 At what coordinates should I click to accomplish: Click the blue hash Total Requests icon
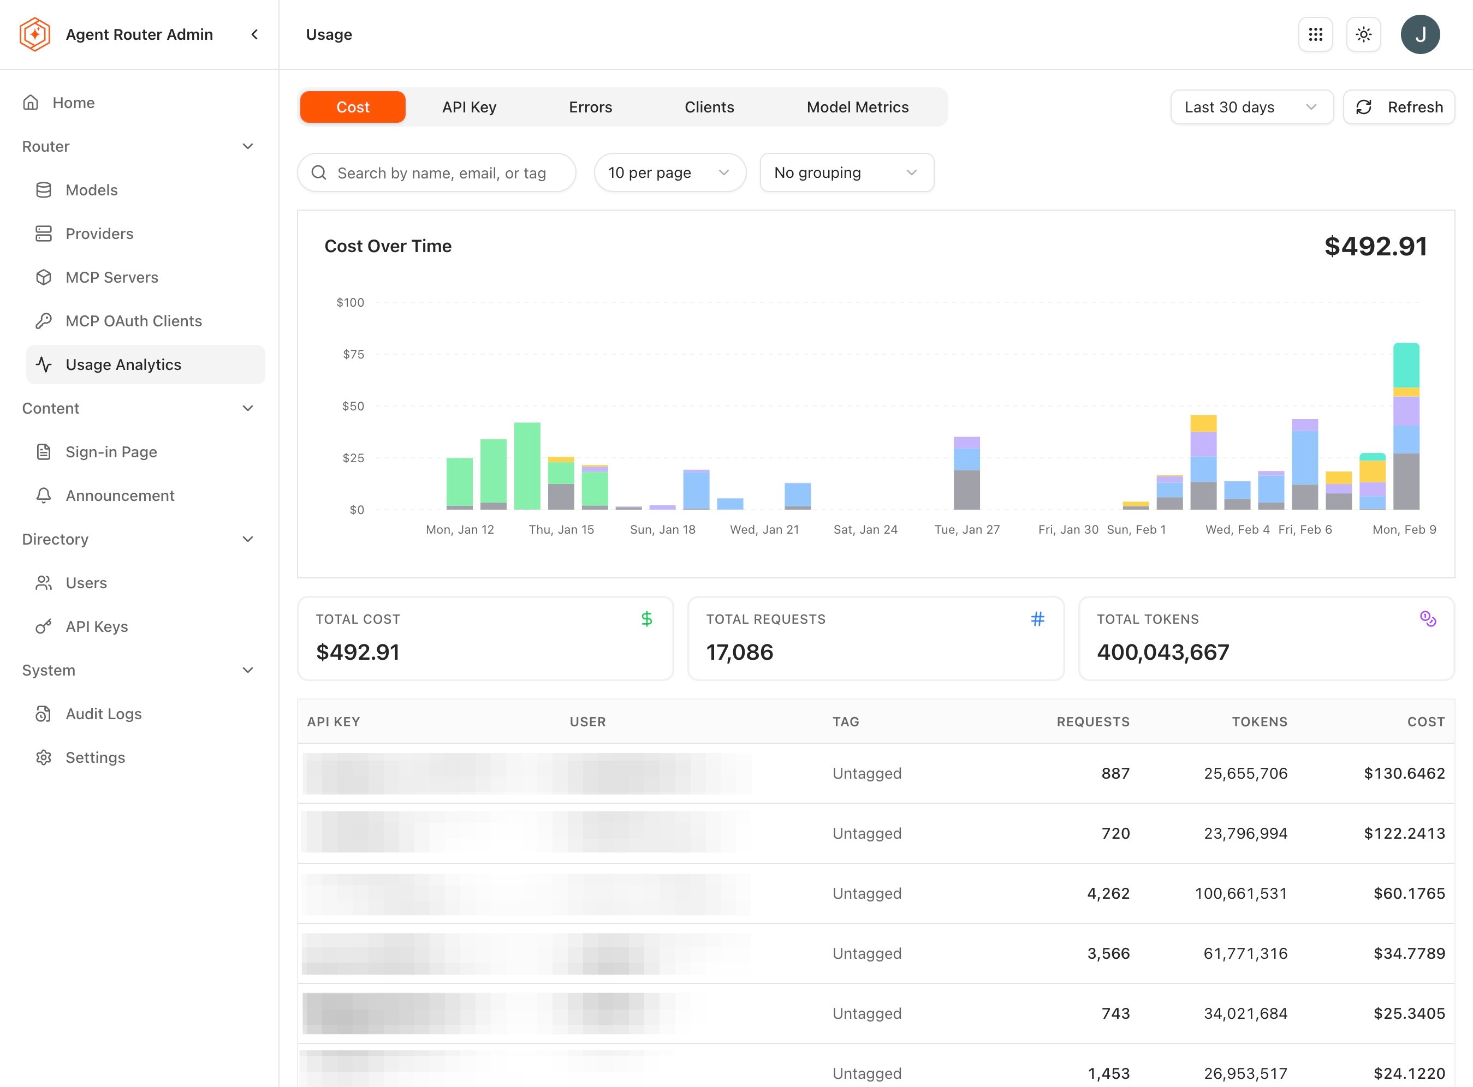tap(1037, 618)
